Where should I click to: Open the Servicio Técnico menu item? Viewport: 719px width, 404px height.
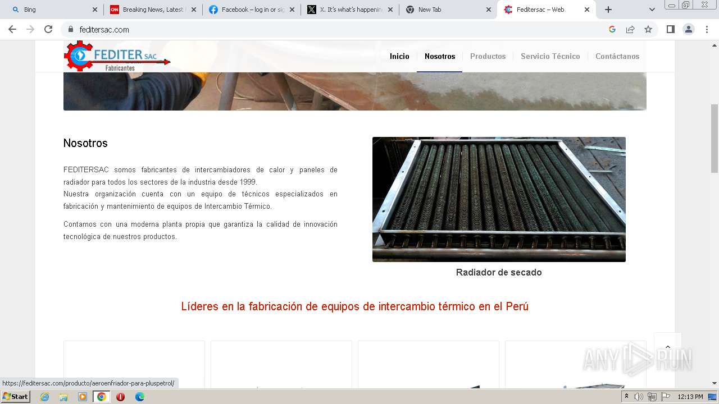[x=550, y=56]
